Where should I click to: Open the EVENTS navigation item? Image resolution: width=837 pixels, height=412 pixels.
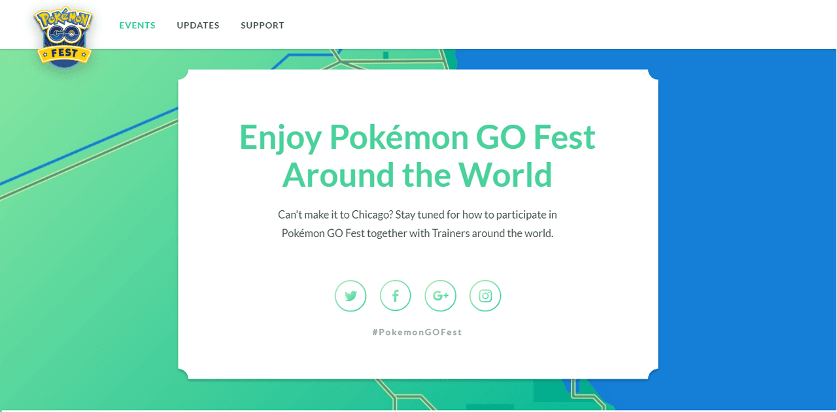pyautogui.click(x=137, y=25)
